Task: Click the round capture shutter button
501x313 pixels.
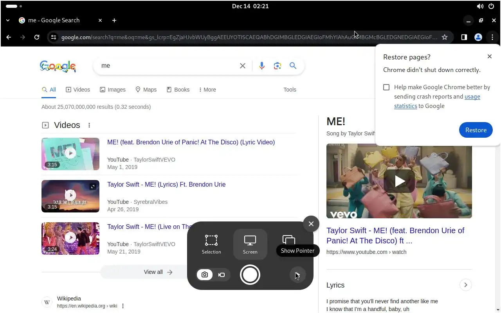Action: coord(250,275)
